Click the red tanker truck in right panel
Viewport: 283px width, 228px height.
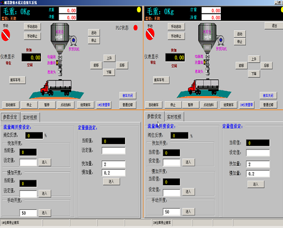click(204, 87)
